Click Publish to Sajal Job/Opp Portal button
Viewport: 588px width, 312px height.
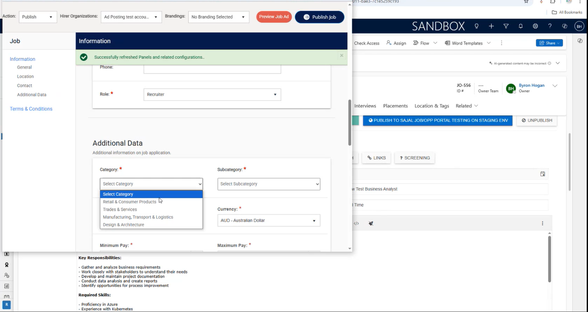[x=438, y=120]
